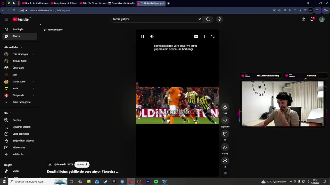The width and height of the screenshot is (330, 185).
Task: Open Ezel subscription channel
Action: (x=20, y=75)
